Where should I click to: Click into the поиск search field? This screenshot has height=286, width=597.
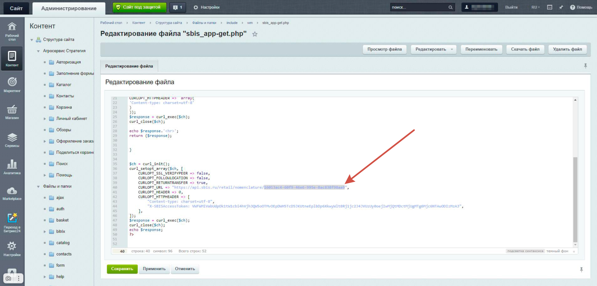click(419, 7)
